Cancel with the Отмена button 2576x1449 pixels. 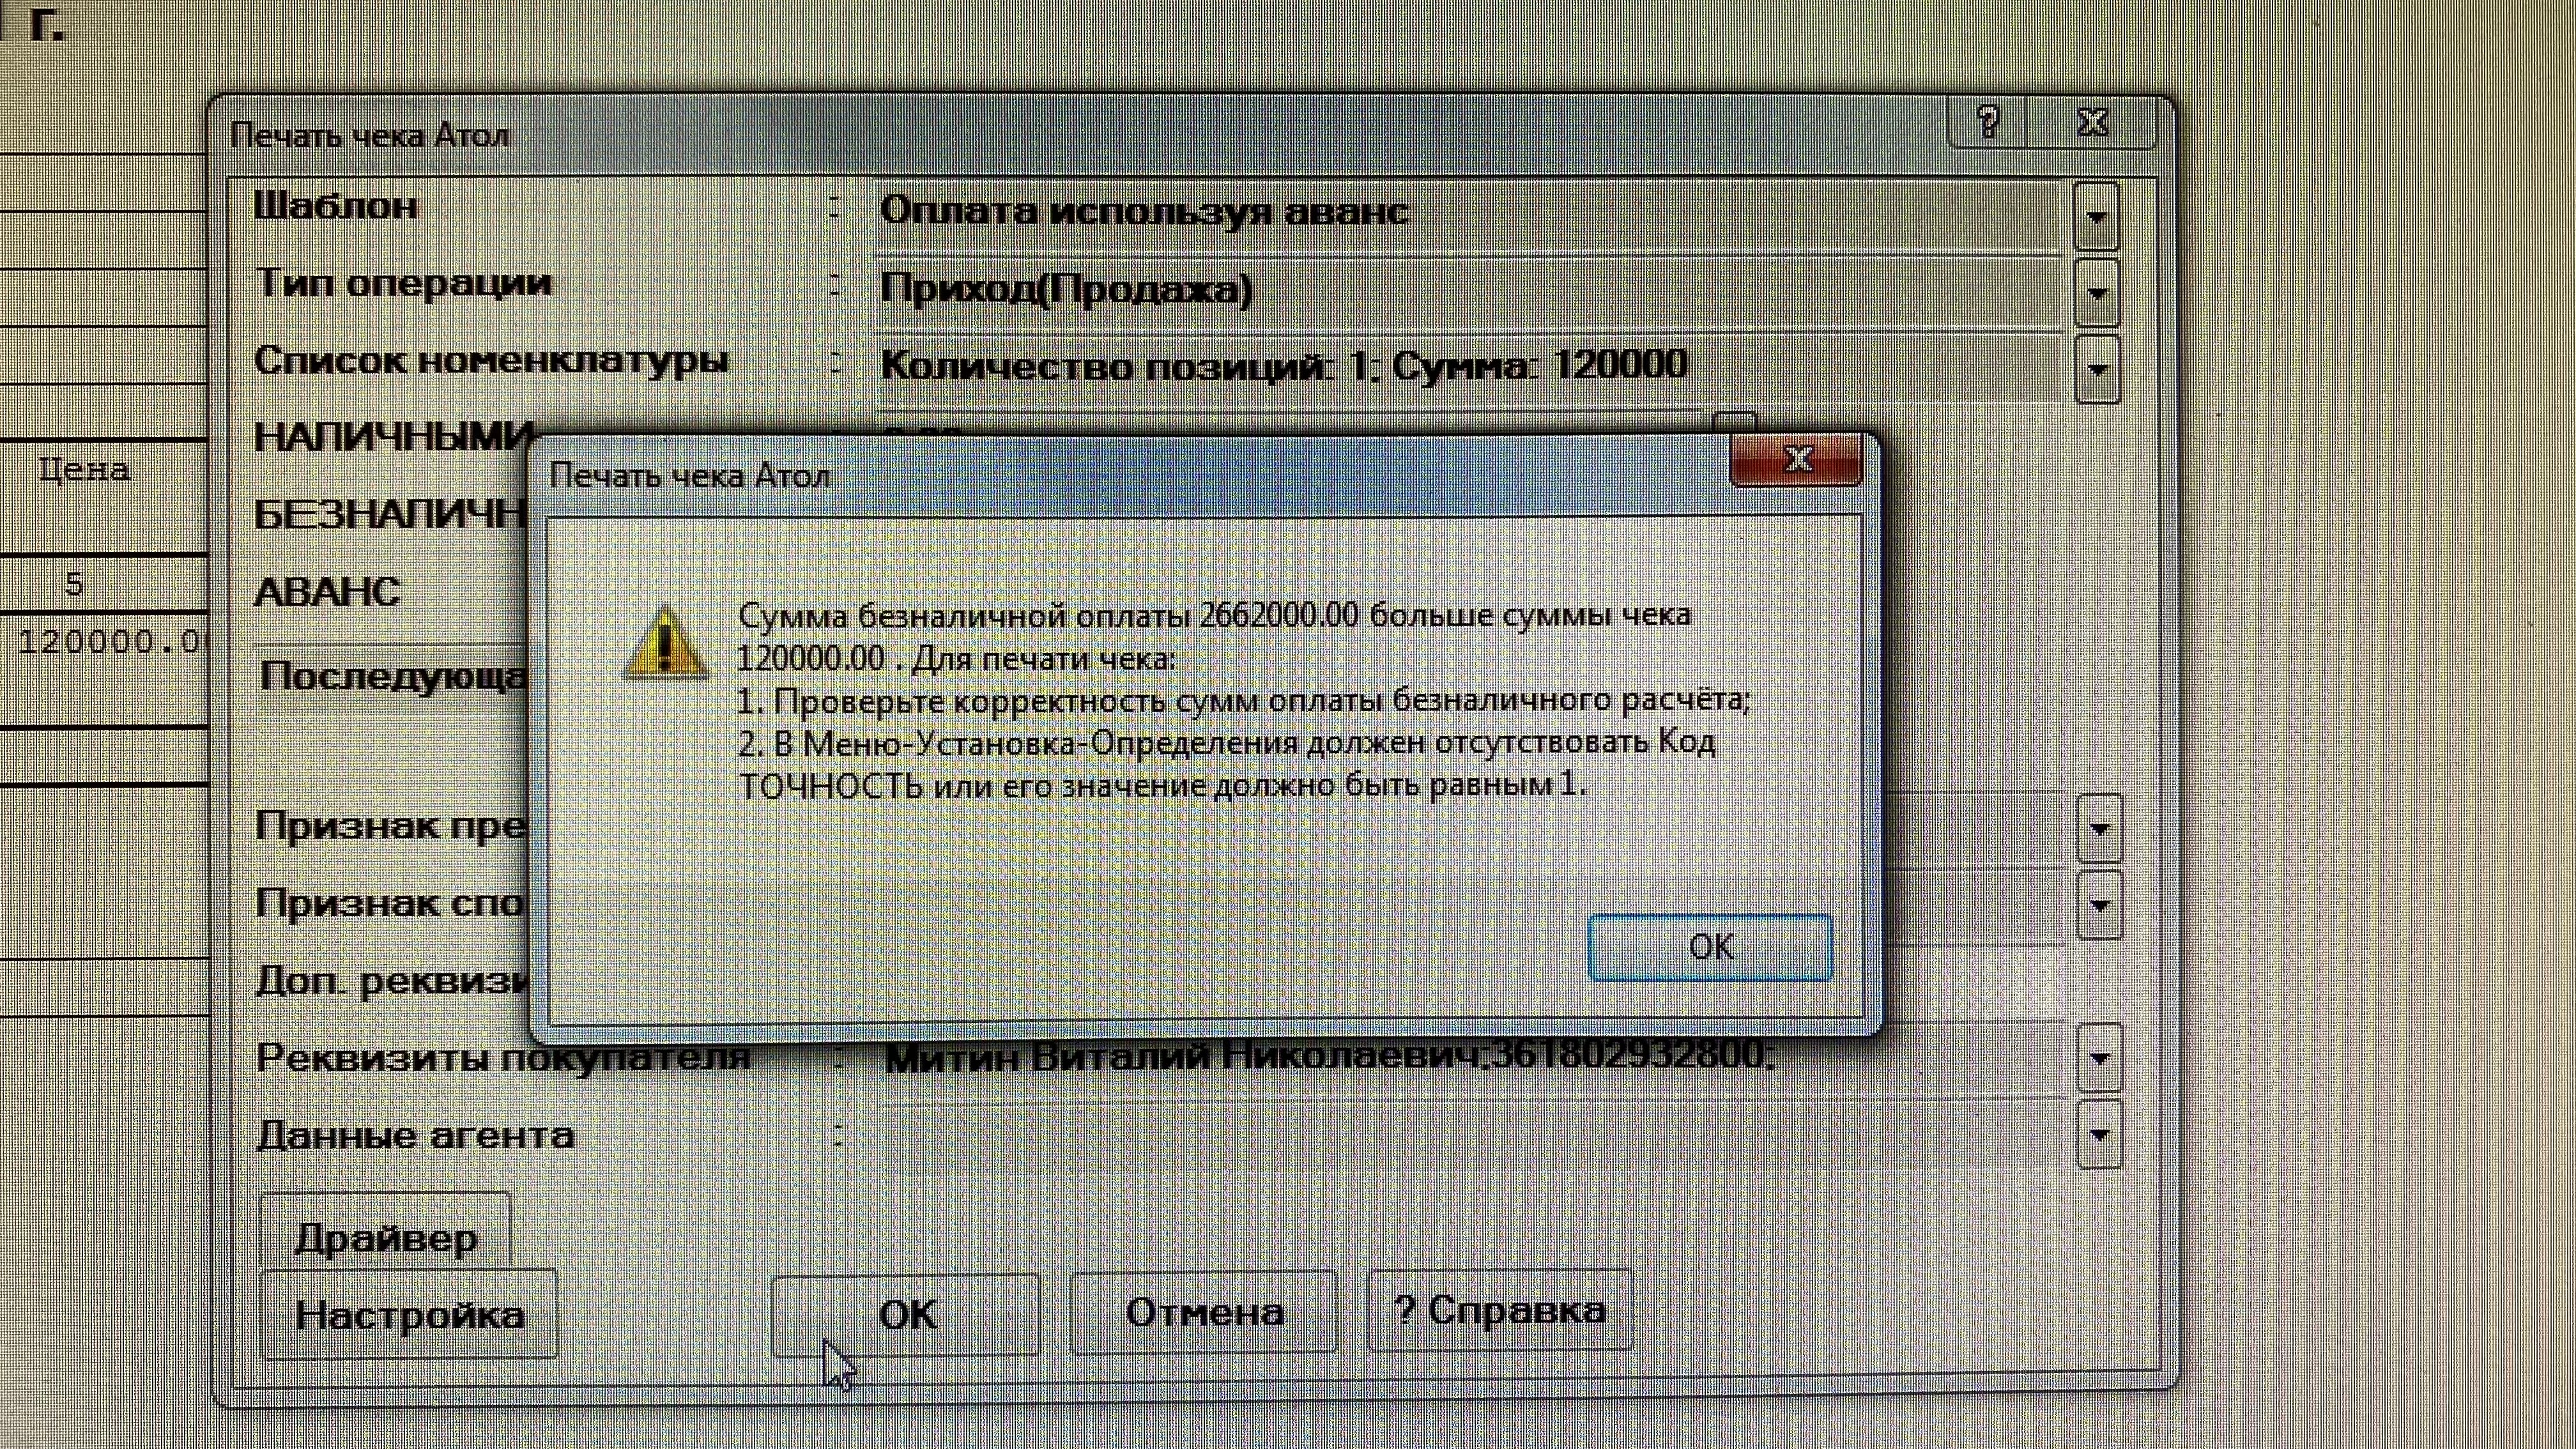point(1203,1312)
